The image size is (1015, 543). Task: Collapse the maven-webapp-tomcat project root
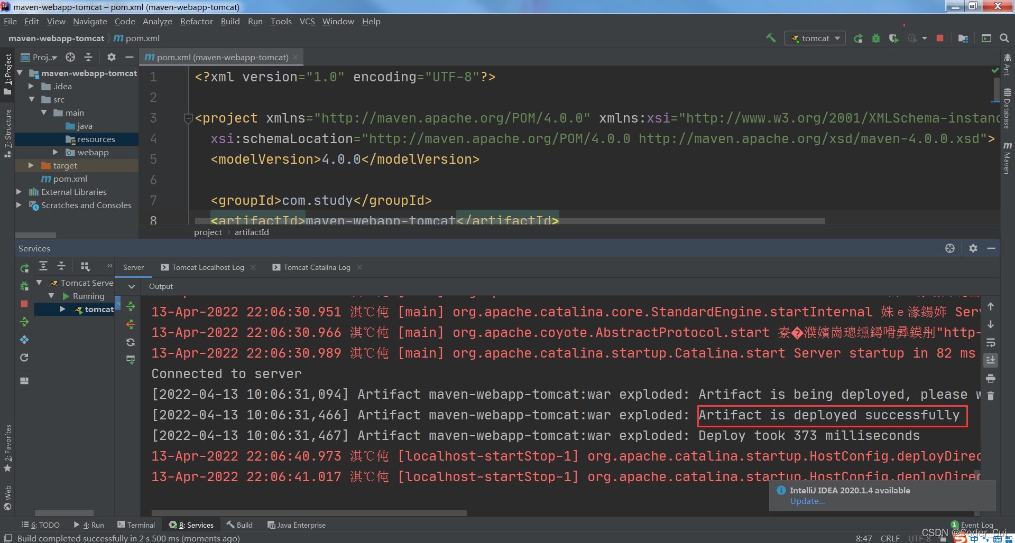pyautogui.click(x=20, y=73)
